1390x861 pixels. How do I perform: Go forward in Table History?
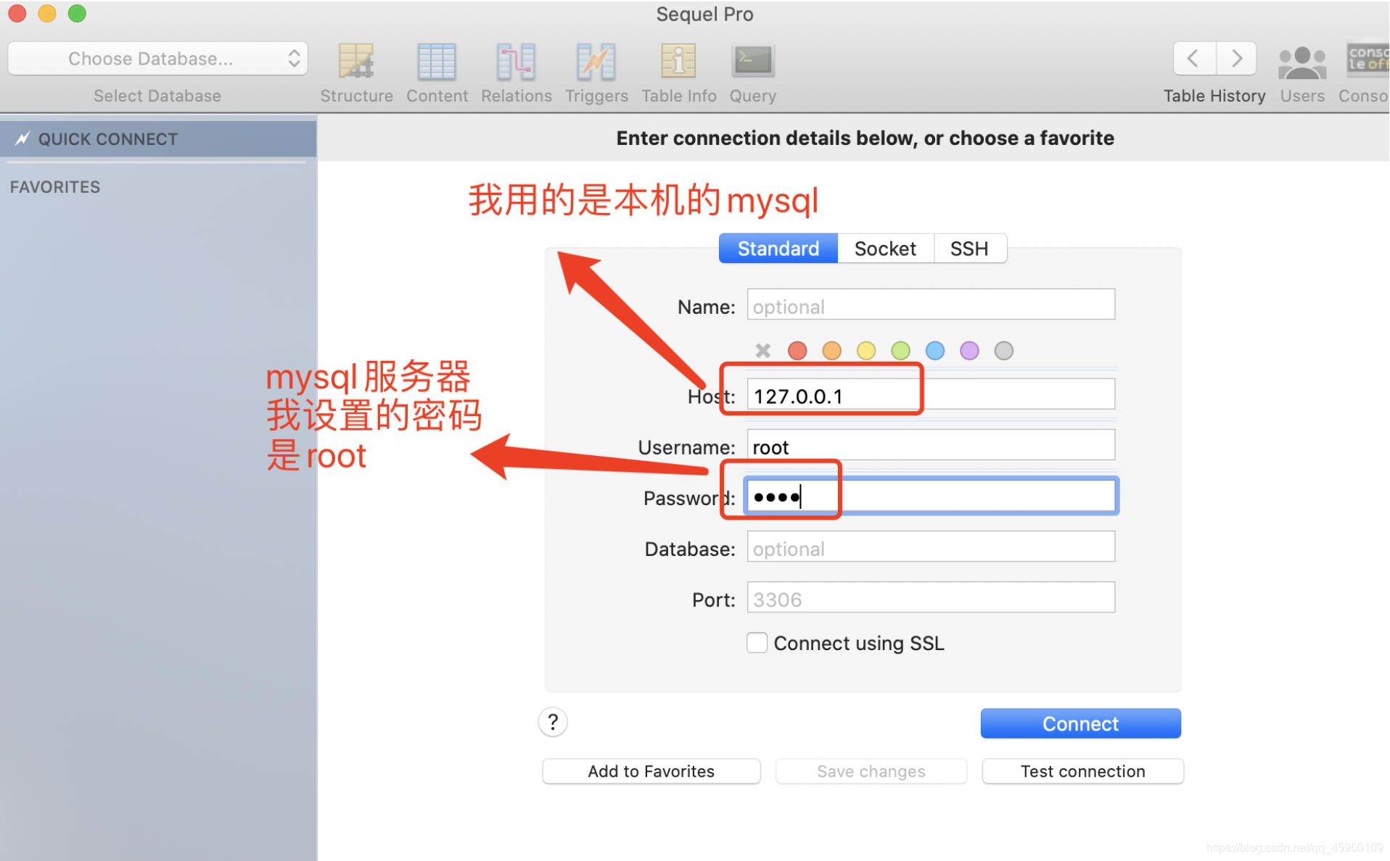pos(1236,58)
